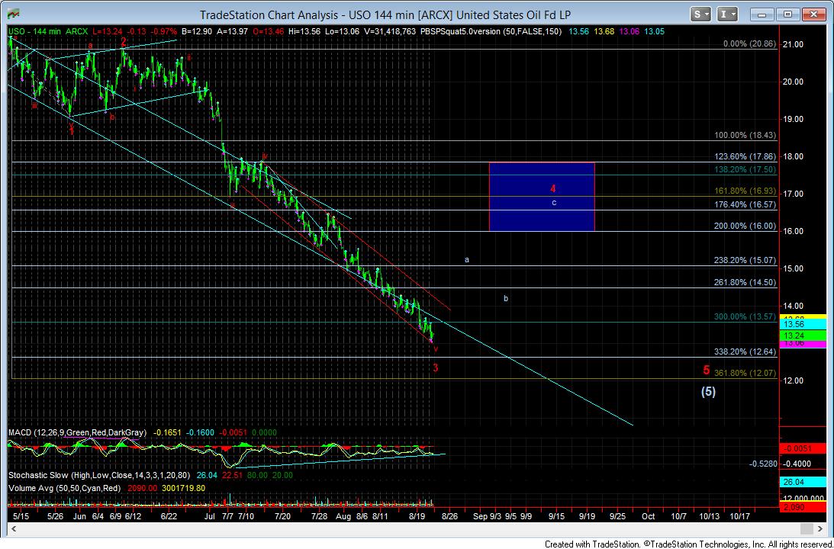Click the '123.60% (17.86)' Fibonacci label
The image size is (834, 549).
pyautogui.click(x=745, y=157)
